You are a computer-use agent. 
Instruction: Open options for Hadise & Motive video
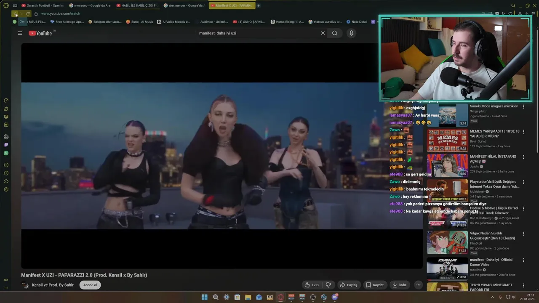[x=523, y=208]
